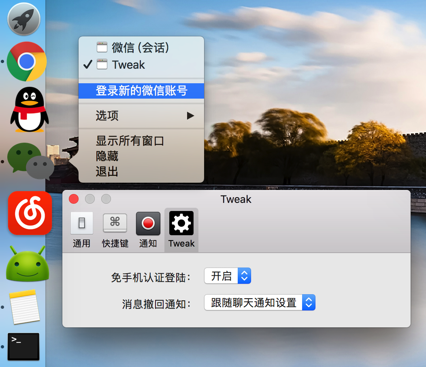Open 免手机认证登陆 dropdown showing 开启
Screen dimensions: 426x367
(x=228, y=276)
